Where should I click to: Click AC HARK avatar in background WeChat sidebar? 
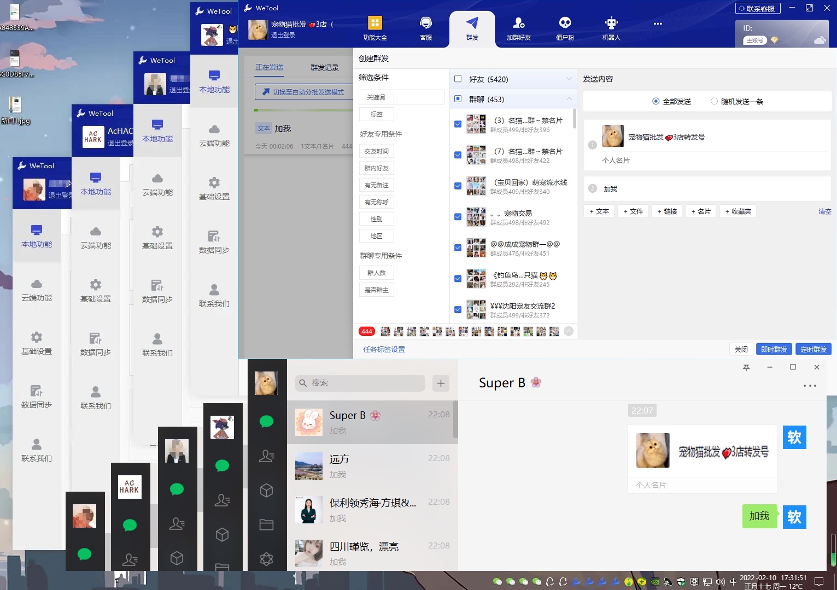pyautogui.click(x=130, y=486)
